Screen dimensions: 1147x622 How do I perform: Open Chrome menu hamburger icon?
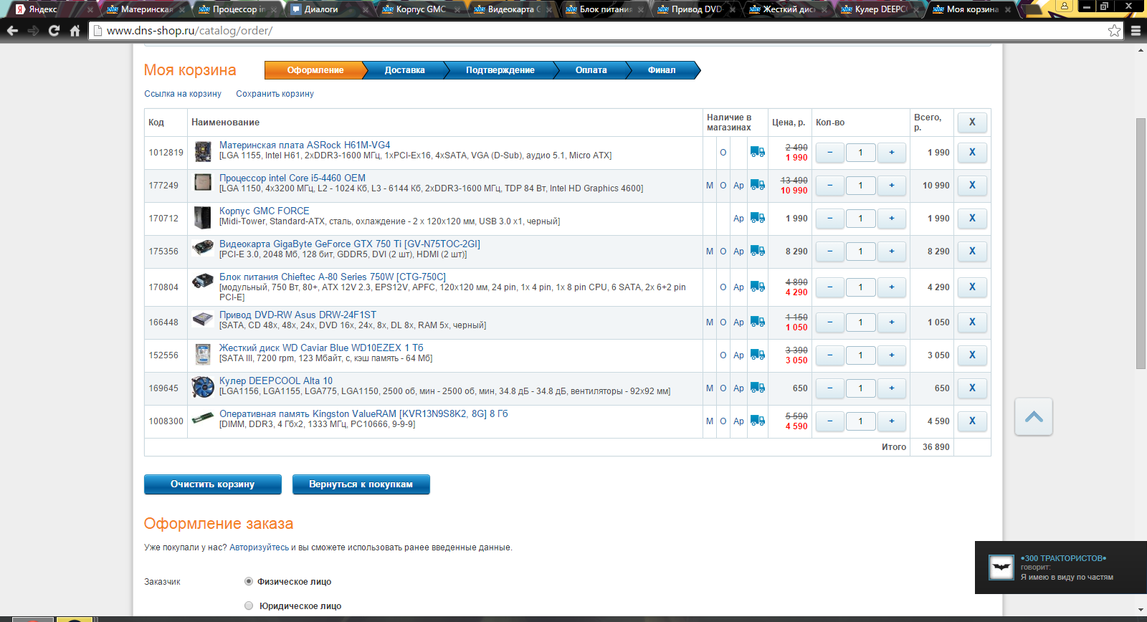click(1136, 31)
